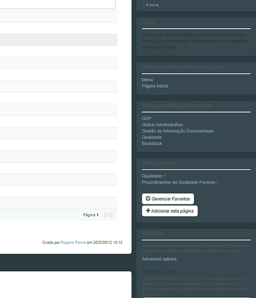Screen dimensions: 256x298
Task: Open the Menu referencing link
Action: [147, 80]
